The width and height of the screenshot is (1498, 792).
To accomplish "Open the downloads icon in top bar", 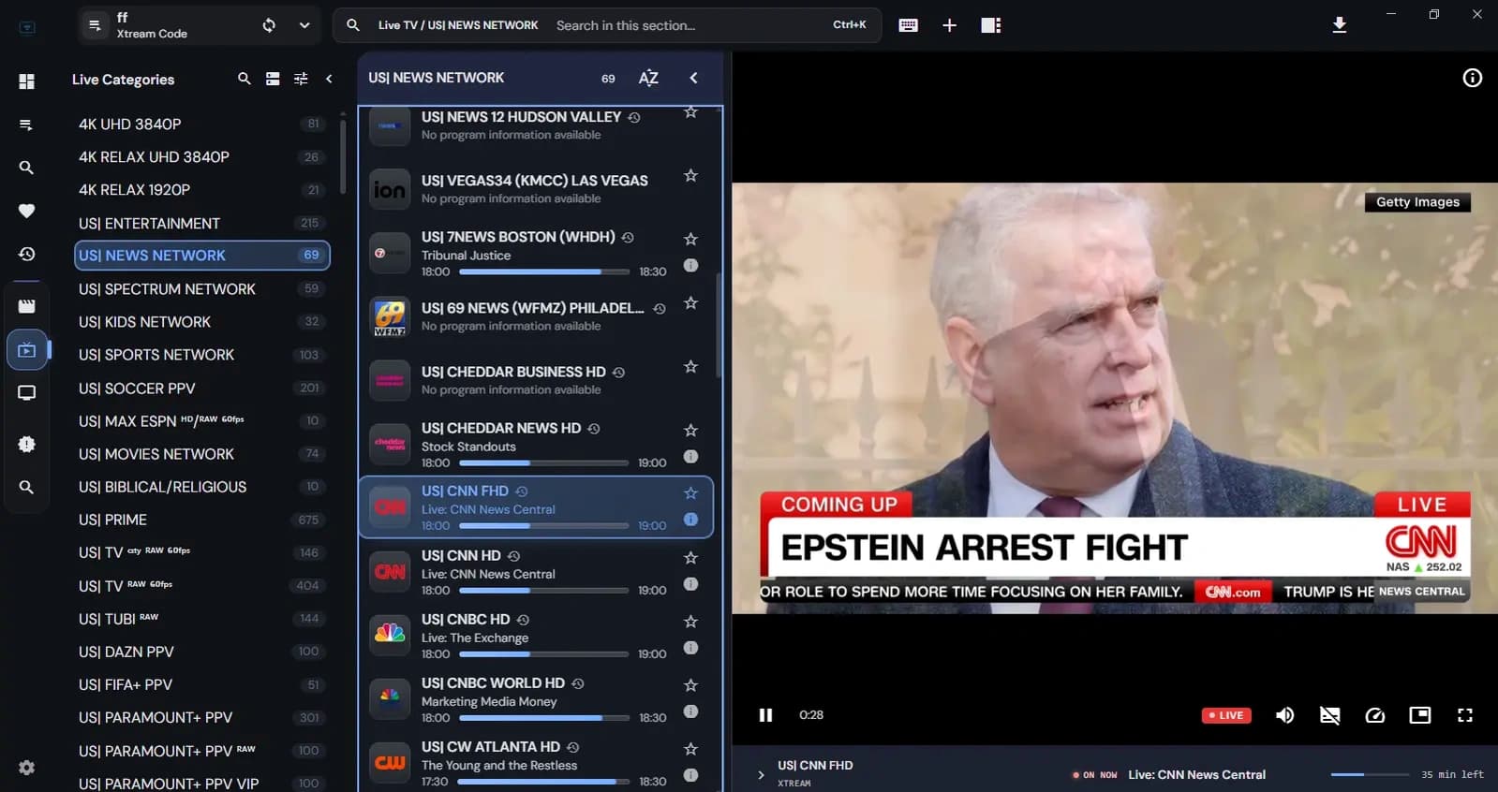I will (1340, 25).
